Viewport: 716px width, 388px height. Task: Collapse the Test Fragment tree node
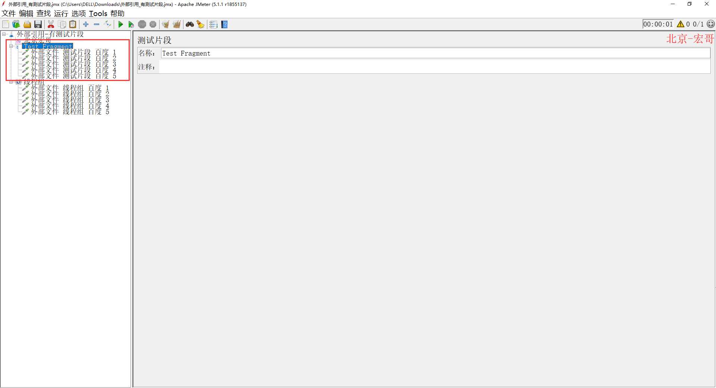(11, 46)
